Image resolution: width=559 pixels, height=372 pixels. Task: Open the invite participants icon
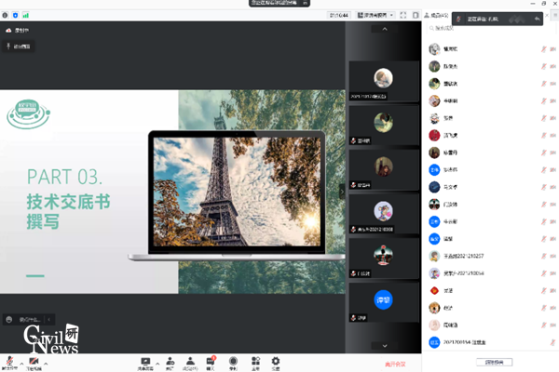(170, 361)
